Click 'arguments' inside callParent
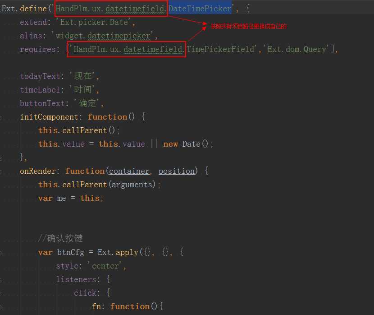This screenshot has height=315, width=374. click(132, 185)
